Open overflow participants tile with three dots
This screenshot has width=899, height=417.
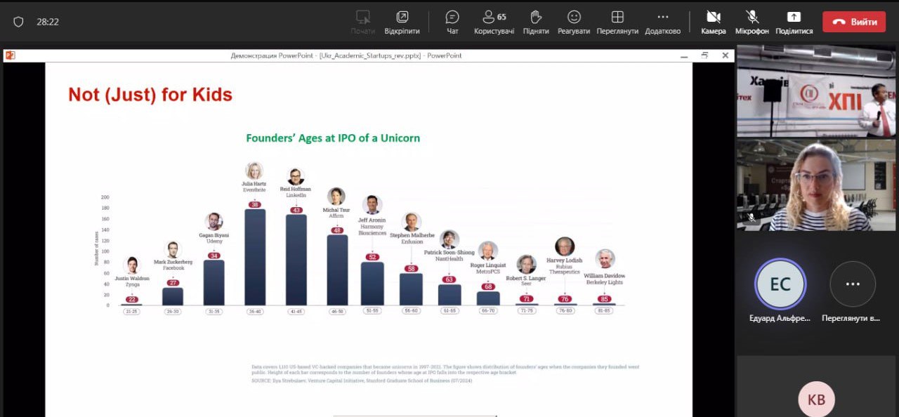[852, 284]
